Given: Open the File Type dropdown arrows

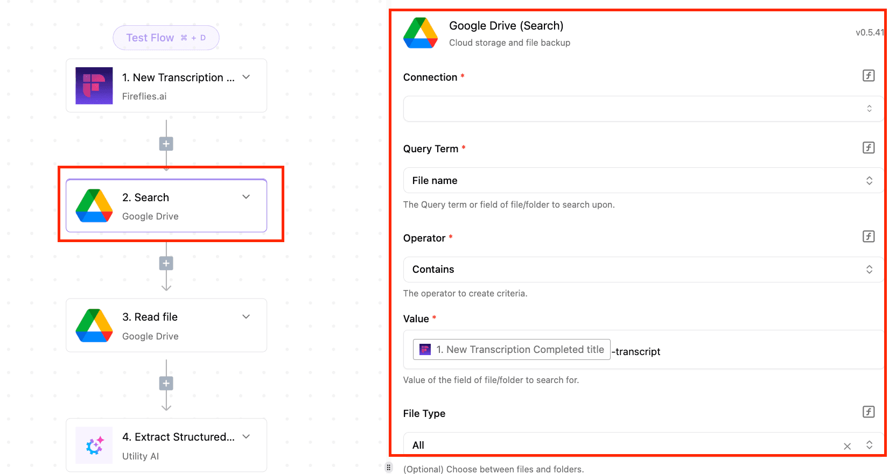Looking at the screenshot, I should click(869, 445).
